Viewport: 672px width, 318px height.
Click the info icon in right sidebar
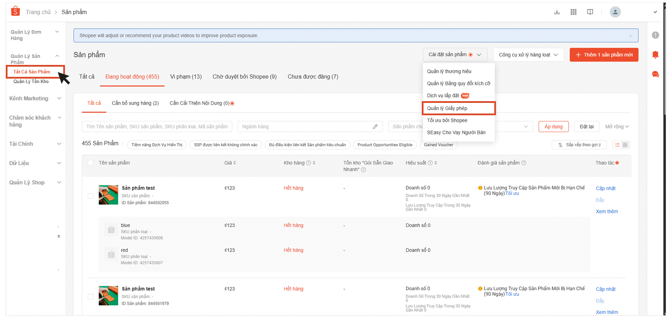[655, 35]
